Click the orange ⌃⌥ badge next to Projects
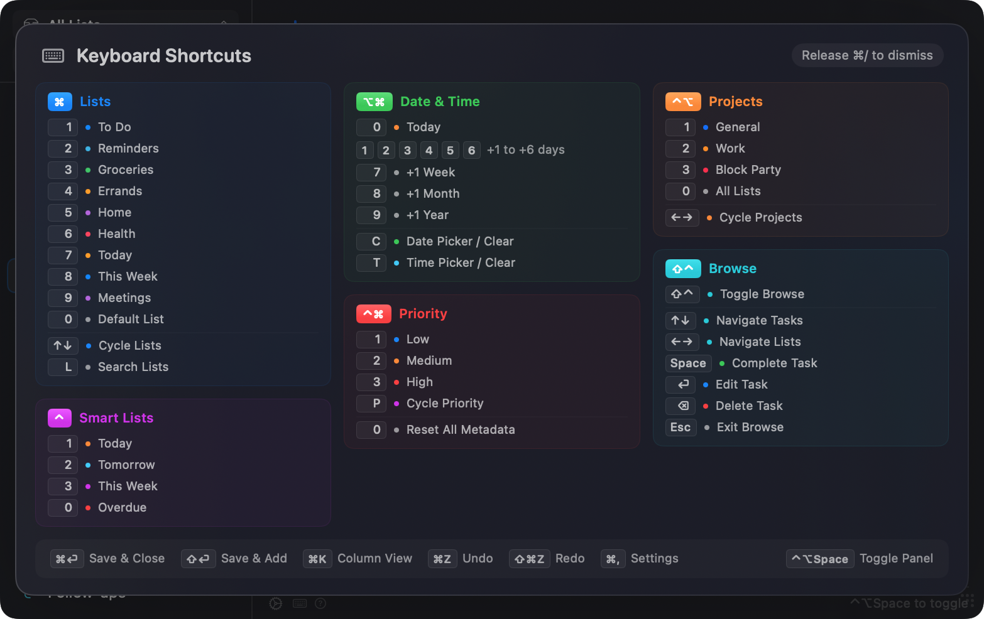 (683, 102)
